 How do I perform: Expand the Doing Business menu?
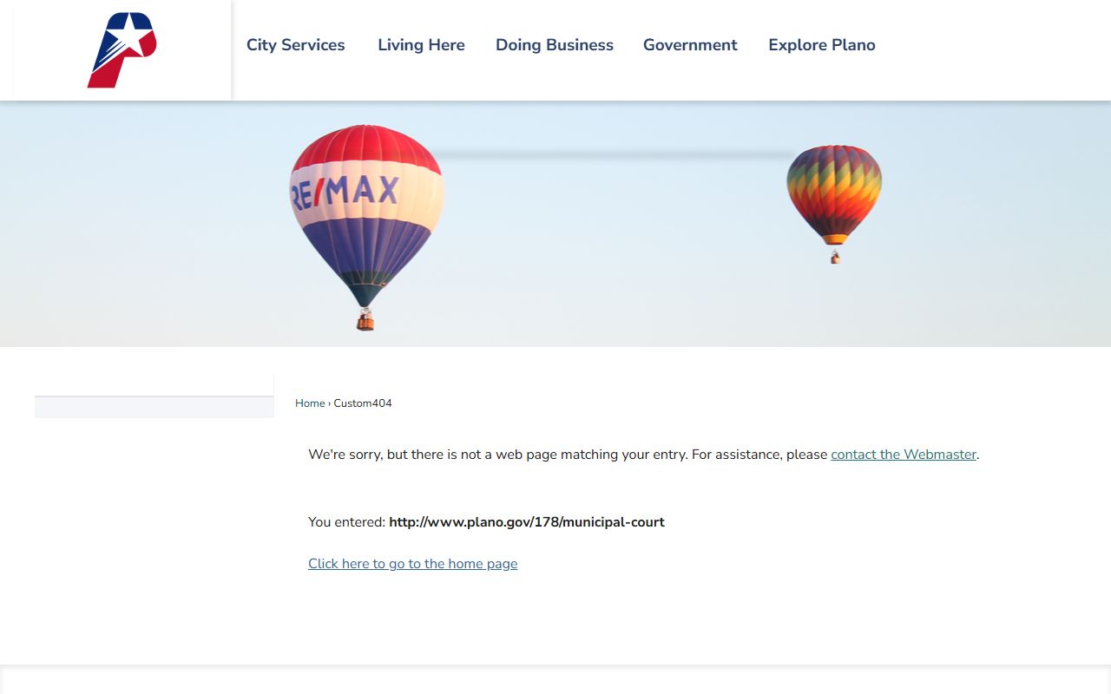point(554,45)
